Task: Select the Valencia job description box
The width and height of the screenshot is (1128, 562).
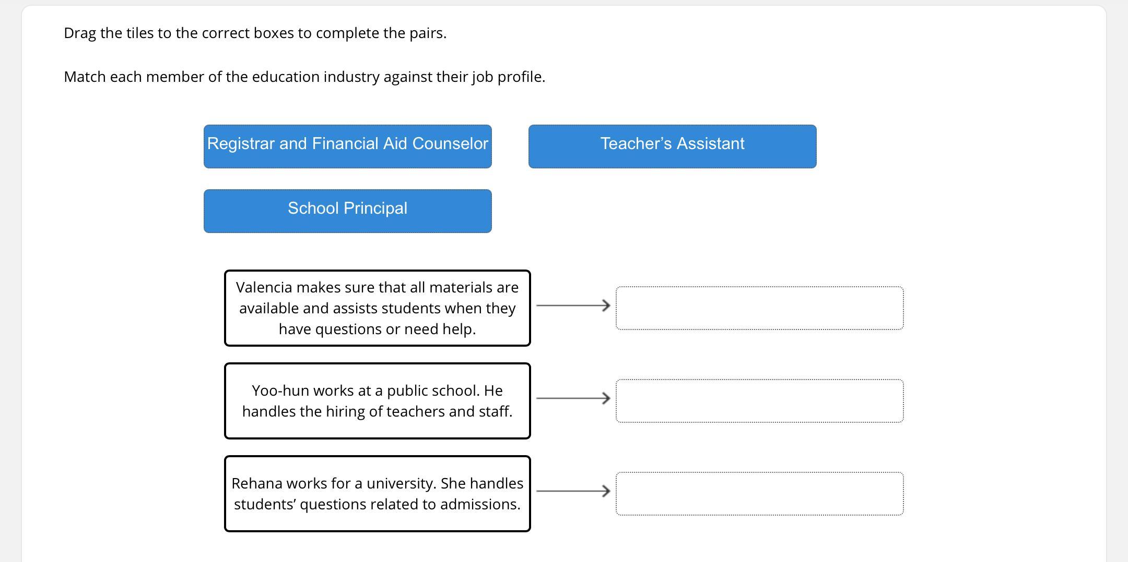Action: click(377, 308)
